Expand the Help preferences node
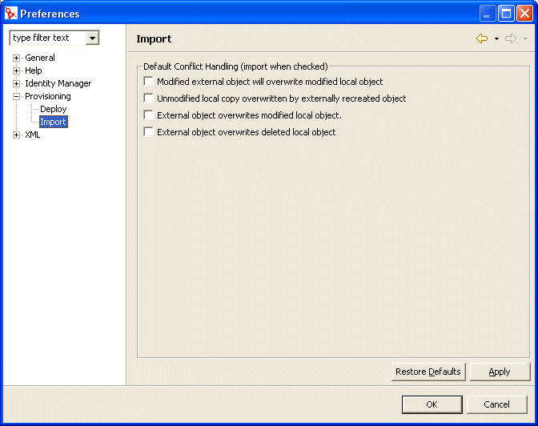This screenshot has width=538, height=426. (16, 70)
